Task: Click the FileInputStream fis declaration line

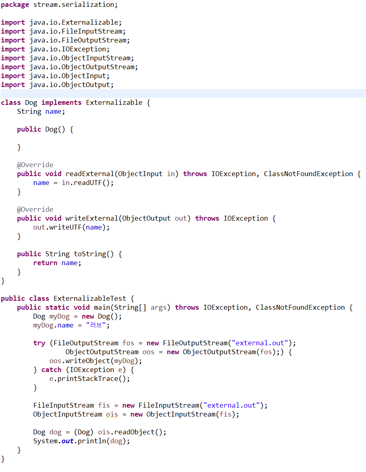Action: click(150, 406)
